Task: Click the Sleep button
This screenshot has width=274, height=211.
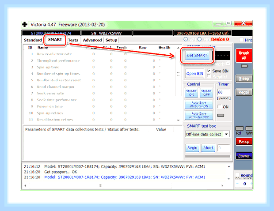Action: pyautogui.click(x=244, y=79)
